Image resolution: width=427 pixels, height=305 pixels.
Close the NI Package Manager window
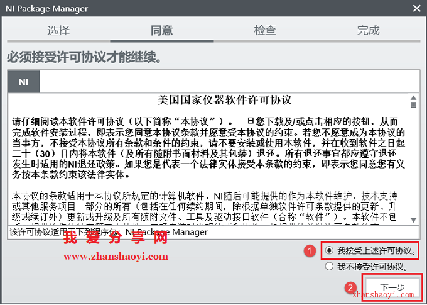point(417,8)
